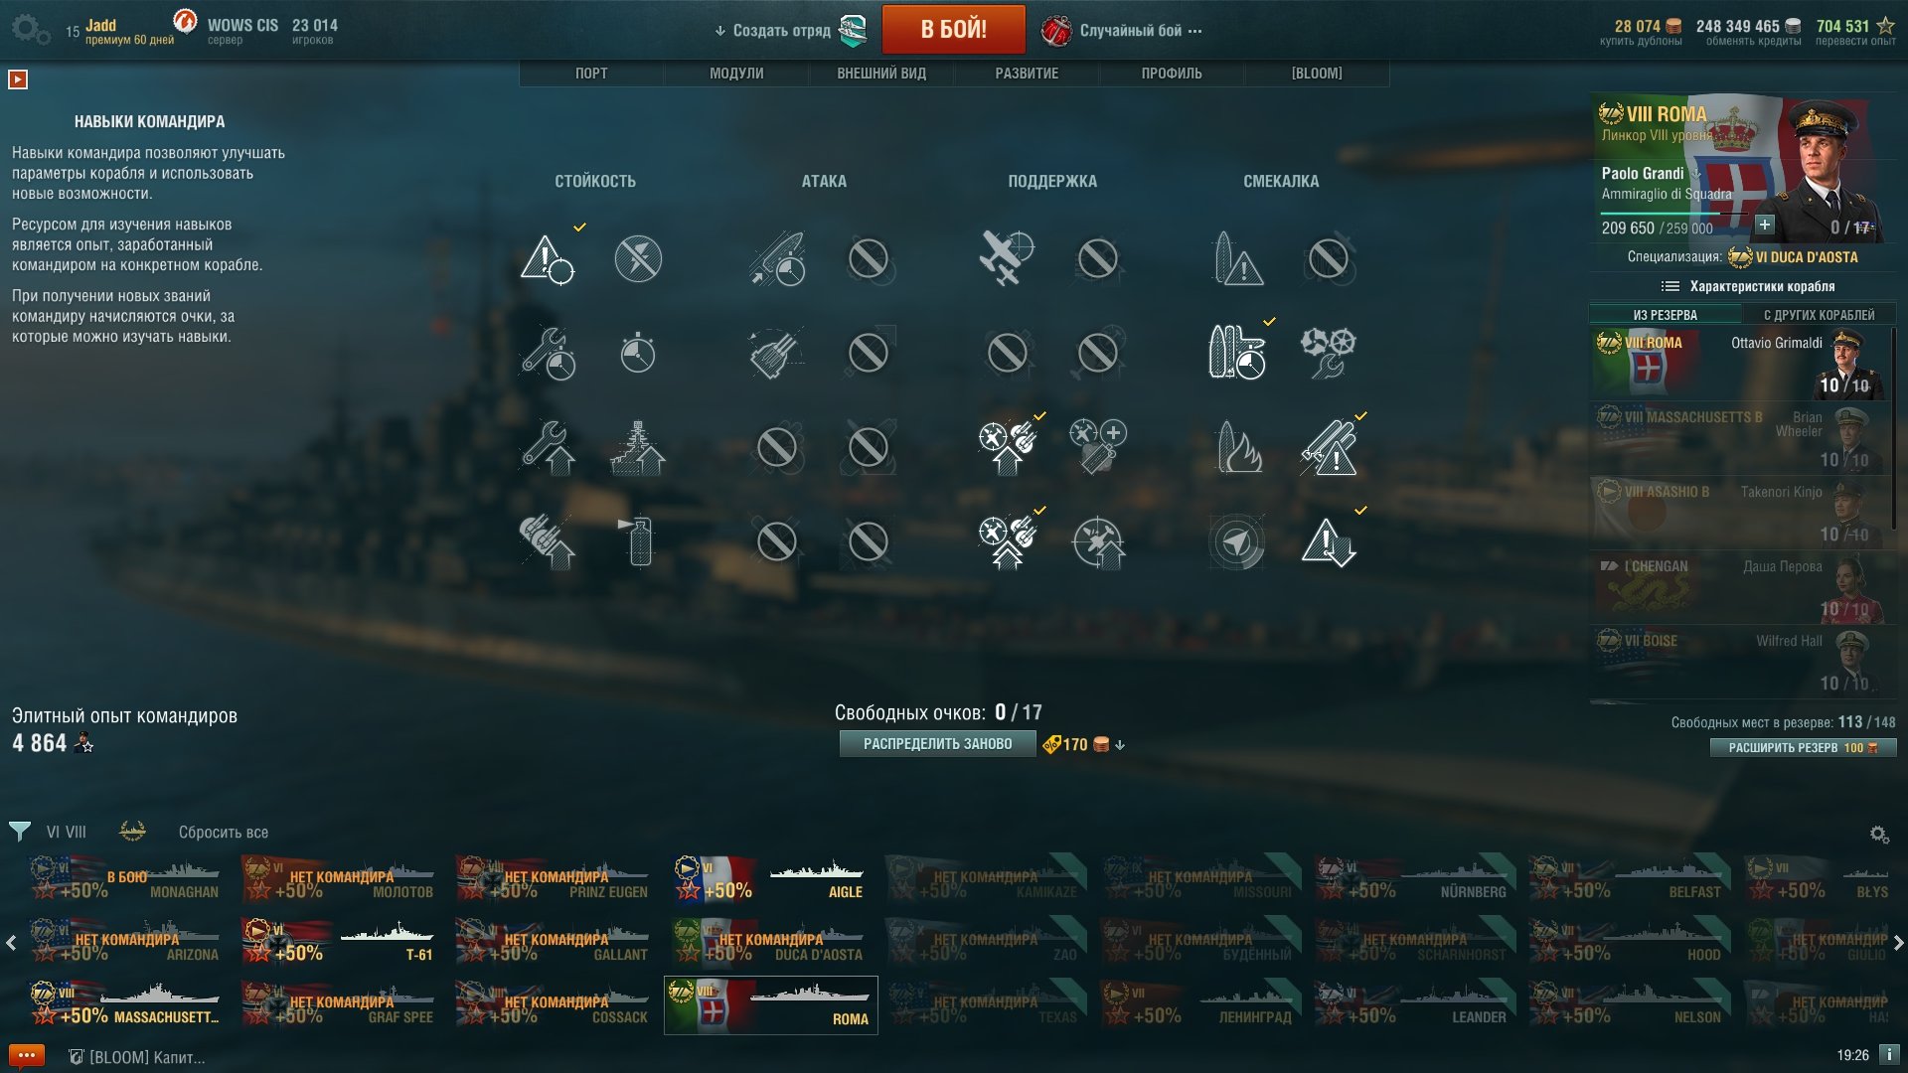The width and height of the screenshot is (1908, 1073).
Task: Click the ship filter funnel icon
Action: coord(19,832)
